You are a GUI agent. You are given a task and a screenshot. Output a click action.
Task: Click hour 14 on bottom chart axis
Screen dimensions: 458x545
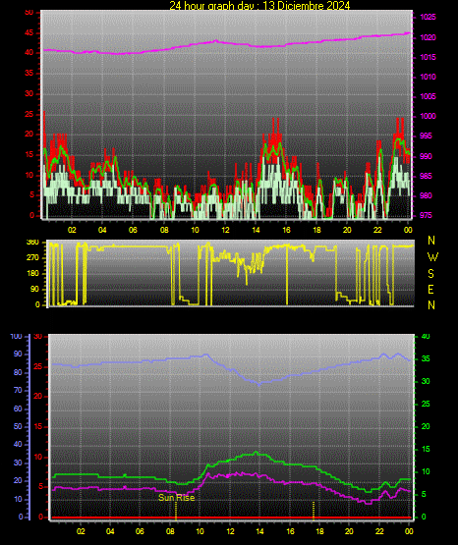point(259,531)
